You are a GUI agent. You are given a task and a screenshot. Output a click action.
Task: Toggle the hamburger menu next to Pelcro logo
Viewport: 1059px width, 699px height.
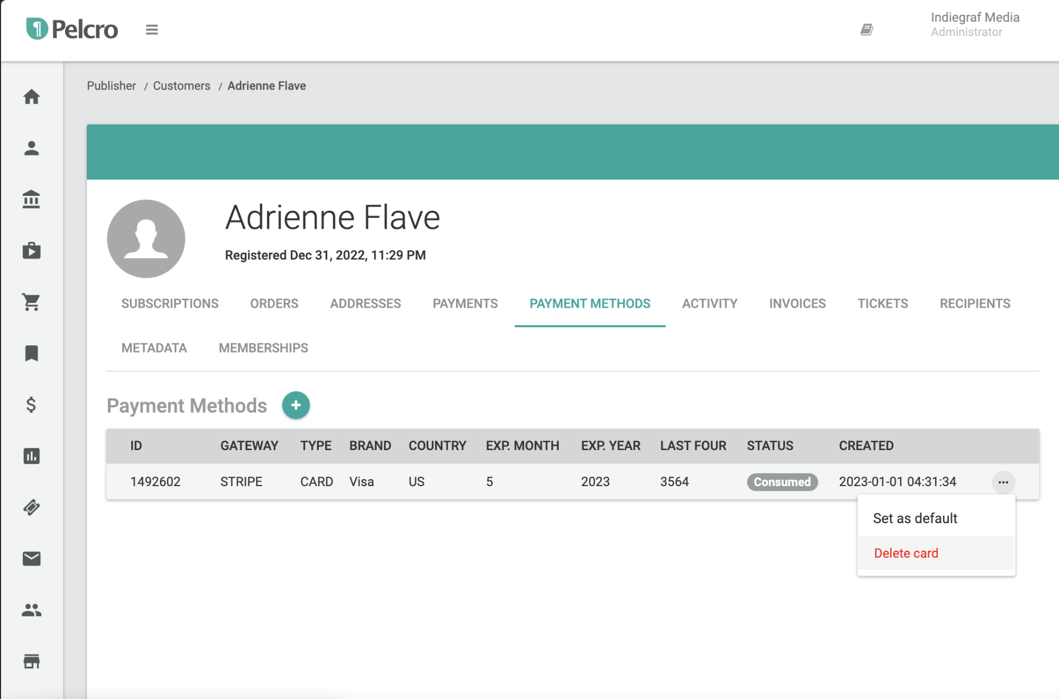[152, 30]
